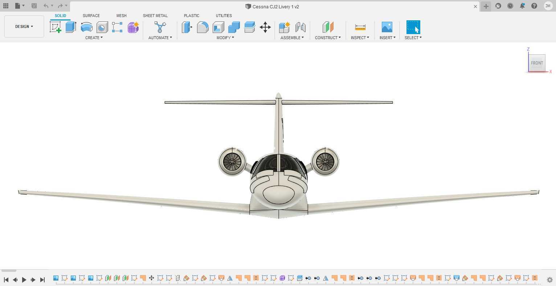The height and width of the screenshot is (286, 556).
Task: Jump to the timeline end
Action: point(42,279)
